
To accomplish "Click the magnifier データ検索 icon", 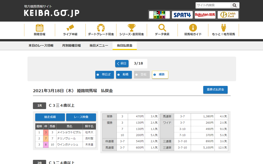I will (162, 28).
